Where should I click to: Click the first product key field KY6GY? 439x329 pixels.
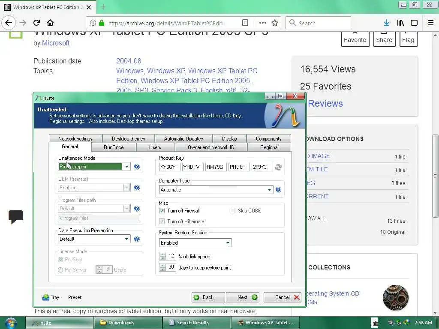pyautogui.click(x=169, y=167)
